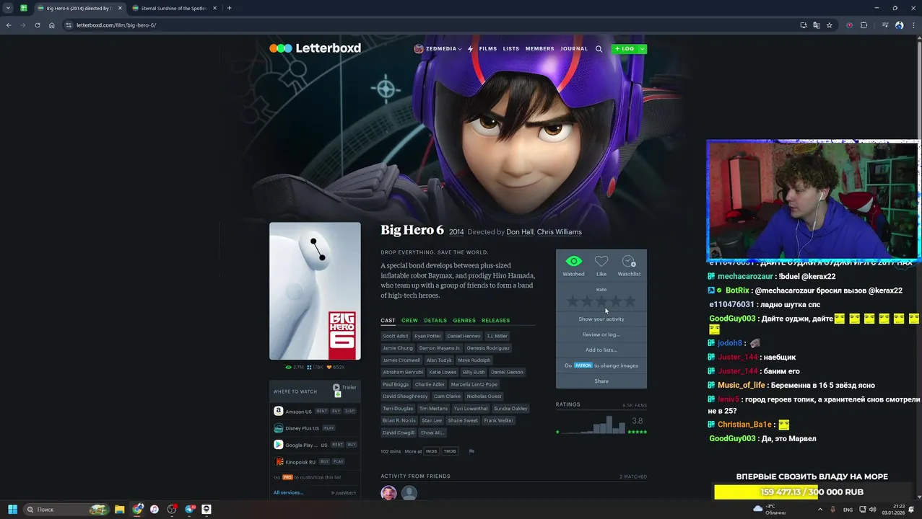Open the JOURNAL menu
922x519 pixels.
(574, 49)
